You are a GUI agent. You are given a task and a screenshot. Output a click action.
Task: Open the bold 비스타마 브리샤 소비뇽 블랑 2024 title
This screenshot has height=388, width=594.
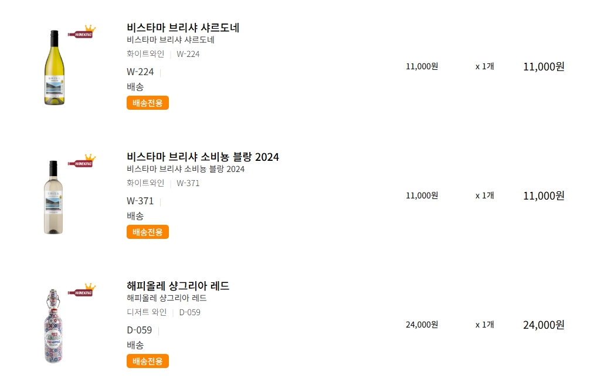point(203,157)
